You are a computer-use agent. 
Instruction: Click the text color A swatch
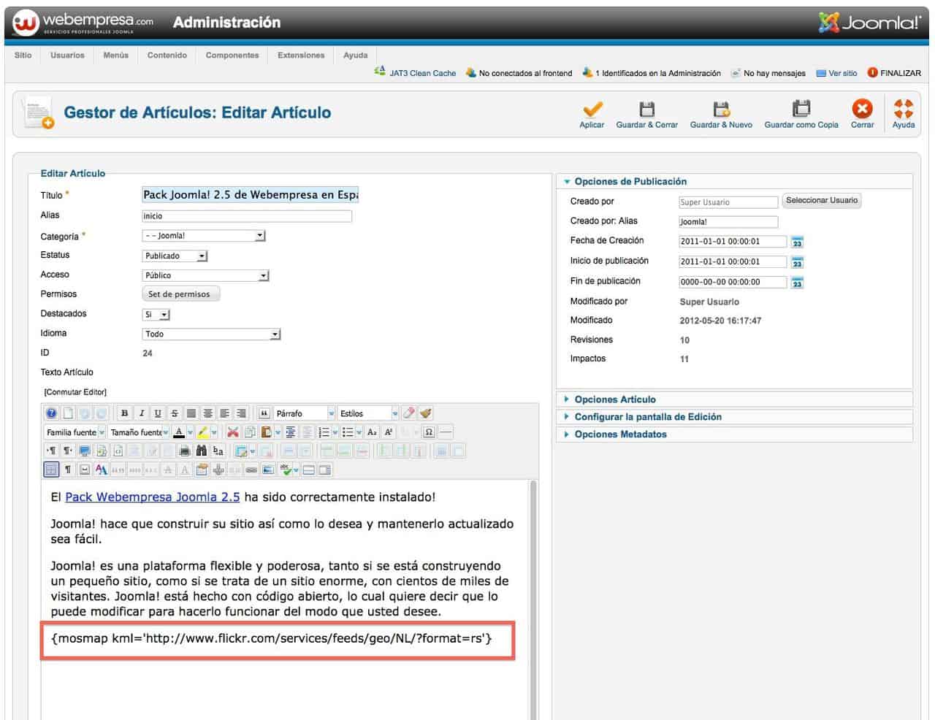179,432
